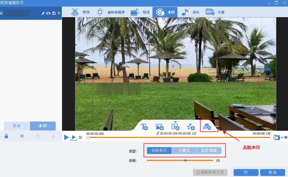Adjust the 级别 level slider
The width and height of the screenshot is (288, 177).
pyautogui.click(x=180, y=160)
